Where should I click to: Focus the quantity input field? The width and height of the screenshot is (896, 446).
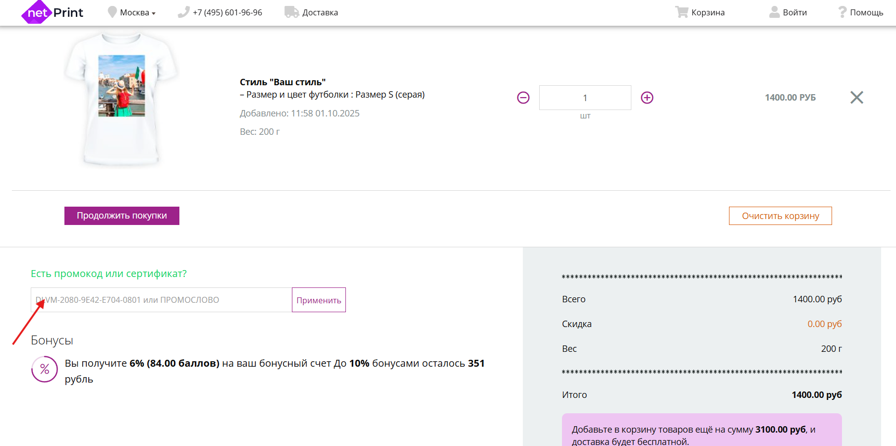click(x=585, y=98)
